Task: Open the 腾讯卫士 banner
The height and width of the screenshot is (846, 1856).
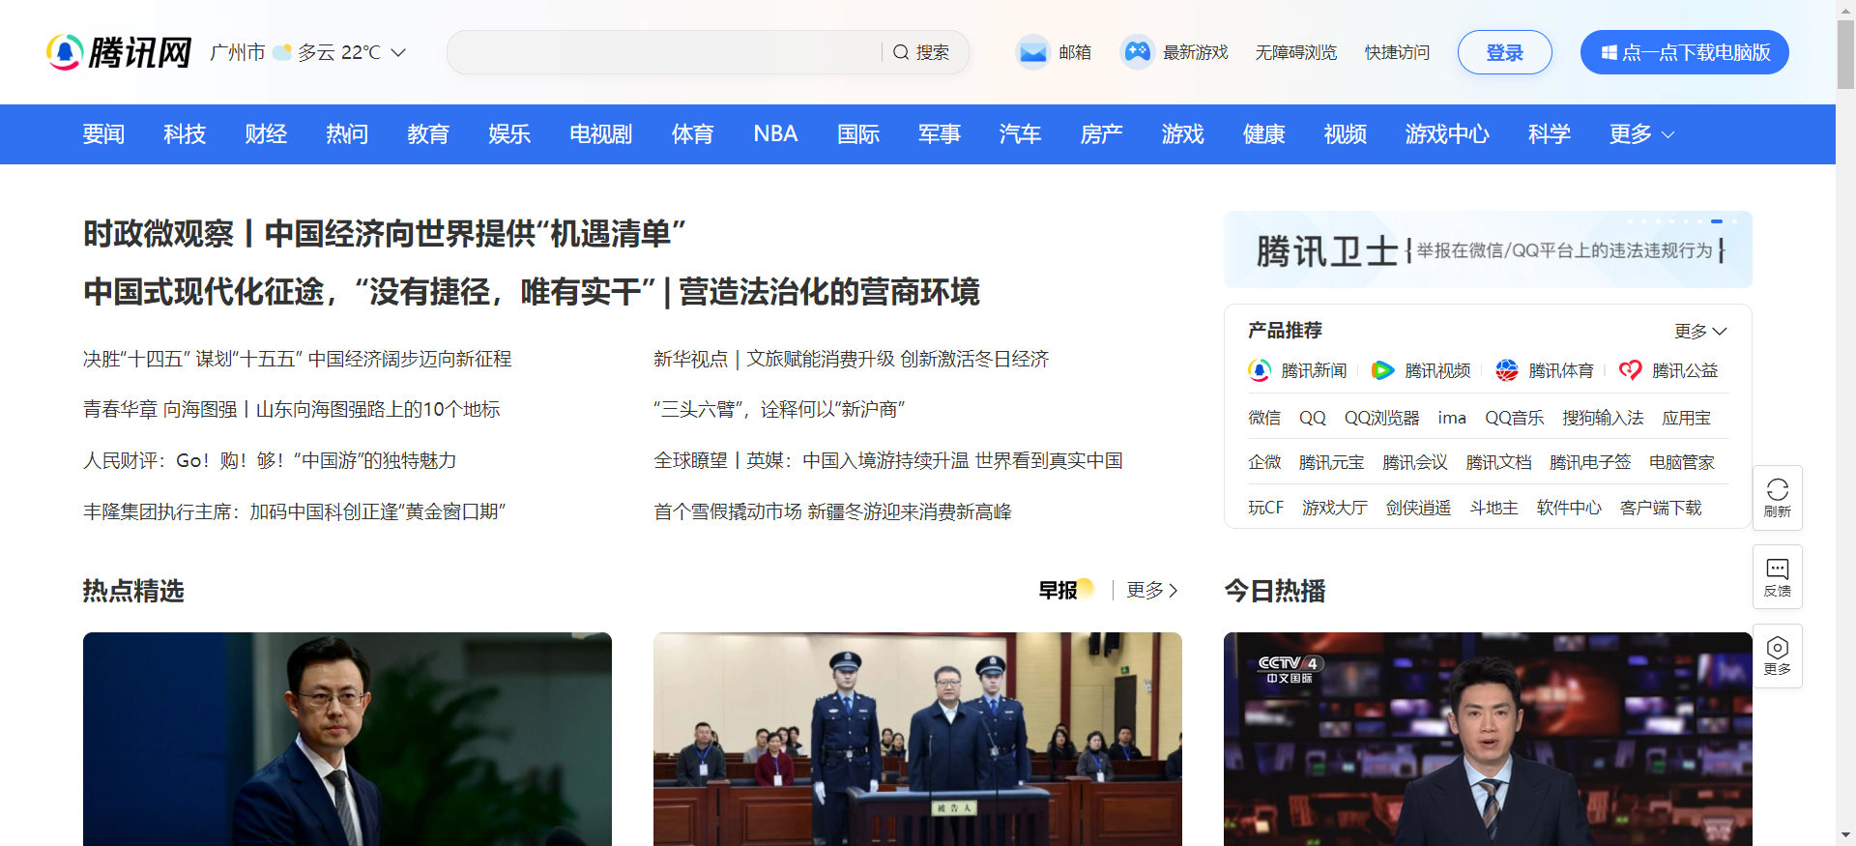Action: [1488, 249]
